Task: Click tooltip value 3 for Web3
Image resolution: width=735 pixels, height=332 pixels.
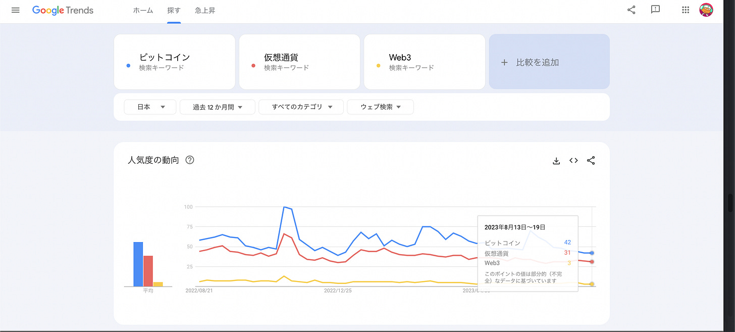Action: (569, 263)
